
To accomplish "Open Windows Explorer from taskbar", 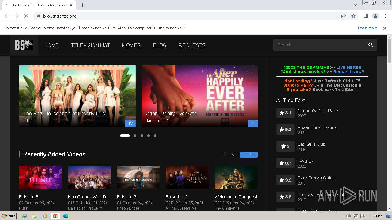I will [x=35, y=216].
